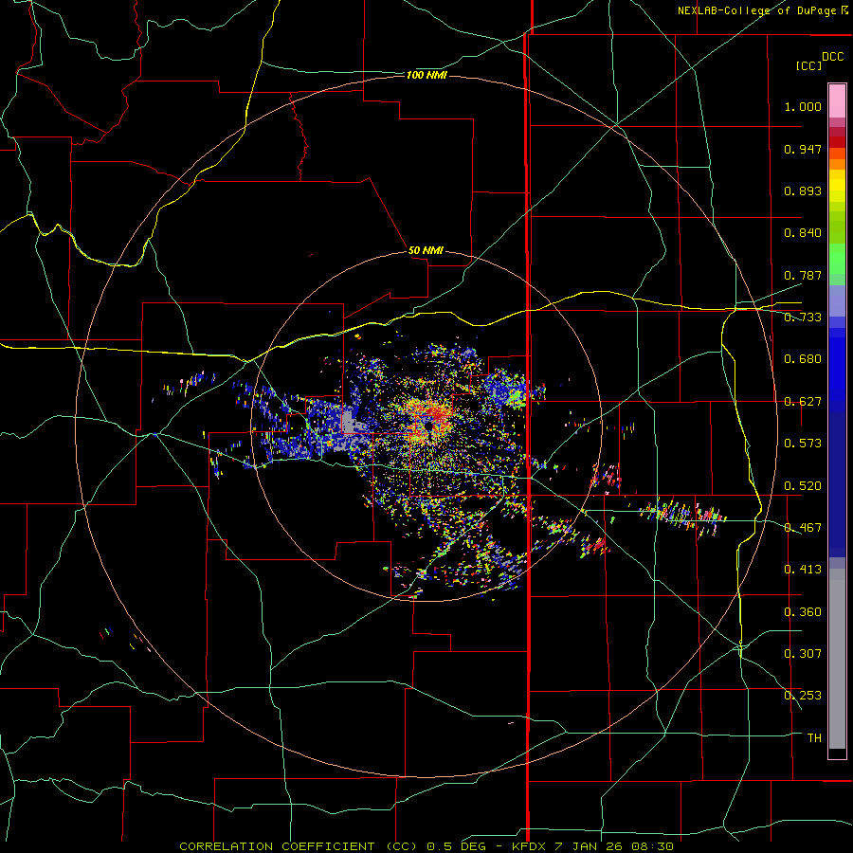Click the TH threshold label on the legend
853x853 pixels.
point(814,738)
